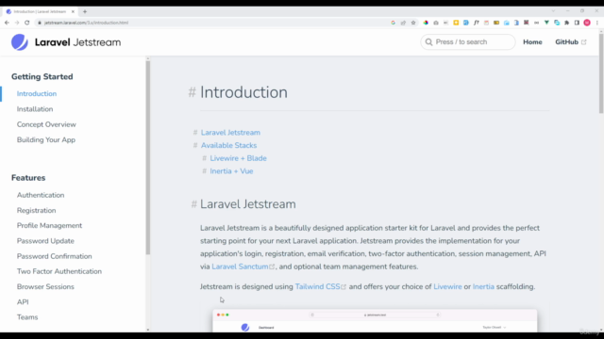Click the Jetstream dashboard preview screenshot

point(375,320)
